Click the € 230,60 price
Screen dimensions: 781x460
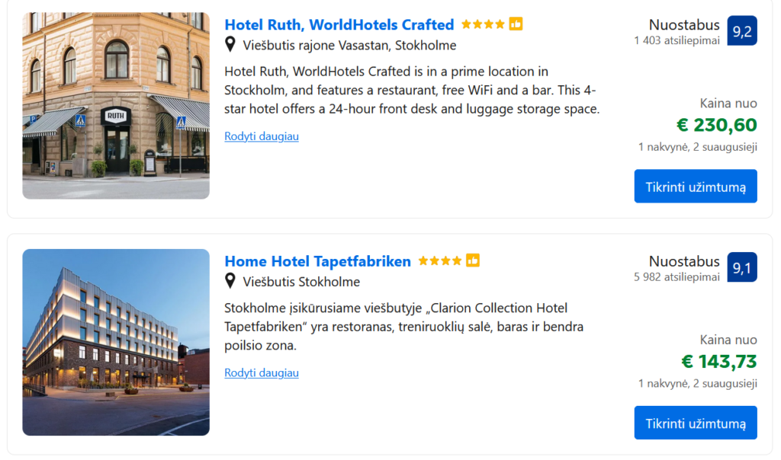(x=716, y=125)
